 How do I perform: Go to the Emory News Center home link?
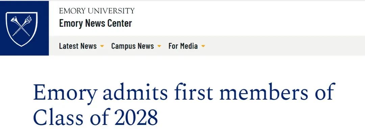[x=95, y=23]
